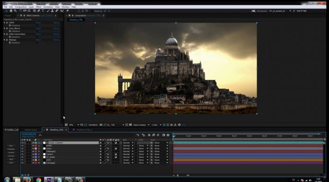Expand the BARS layer triangle
Image resolution: width=329 pixels, height=182 pixels.
[x=33, y=146]
